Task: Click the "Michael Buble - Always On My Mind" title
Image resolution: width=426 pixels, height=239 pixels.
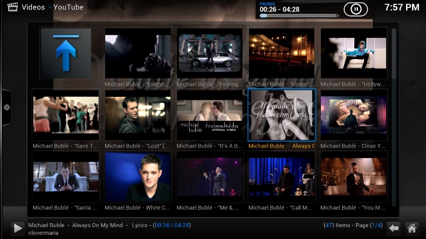Action: pos(75,225)
